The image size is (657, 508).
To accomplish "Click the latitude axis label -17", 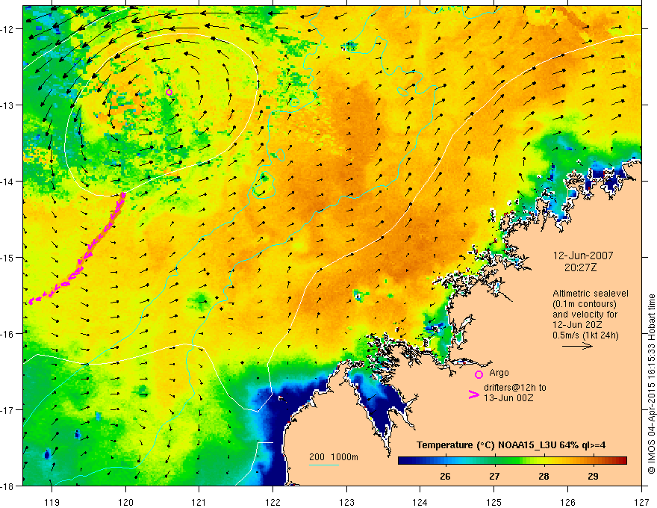I will (8, 409).
